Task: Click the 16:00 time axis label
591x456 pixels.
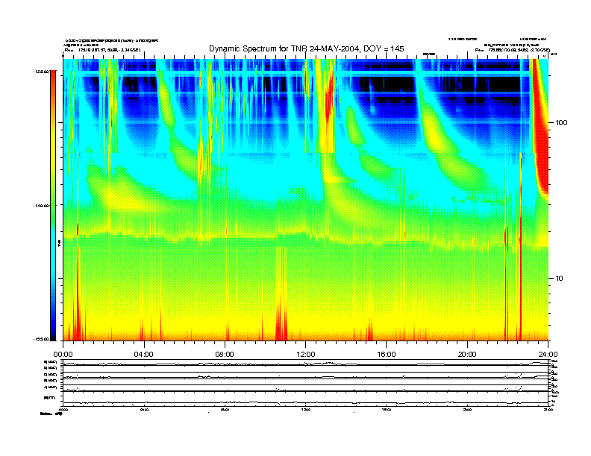Action: point(387,355)
